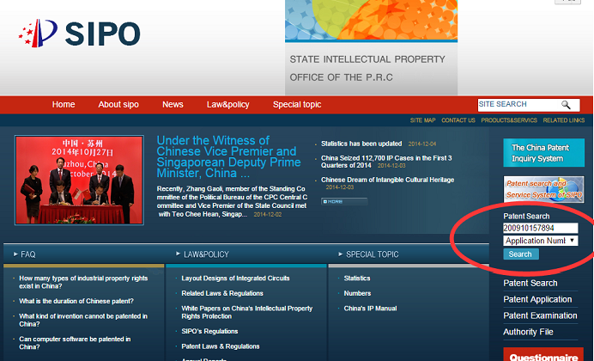Open the Law&policy menu item

click(228, 104)
